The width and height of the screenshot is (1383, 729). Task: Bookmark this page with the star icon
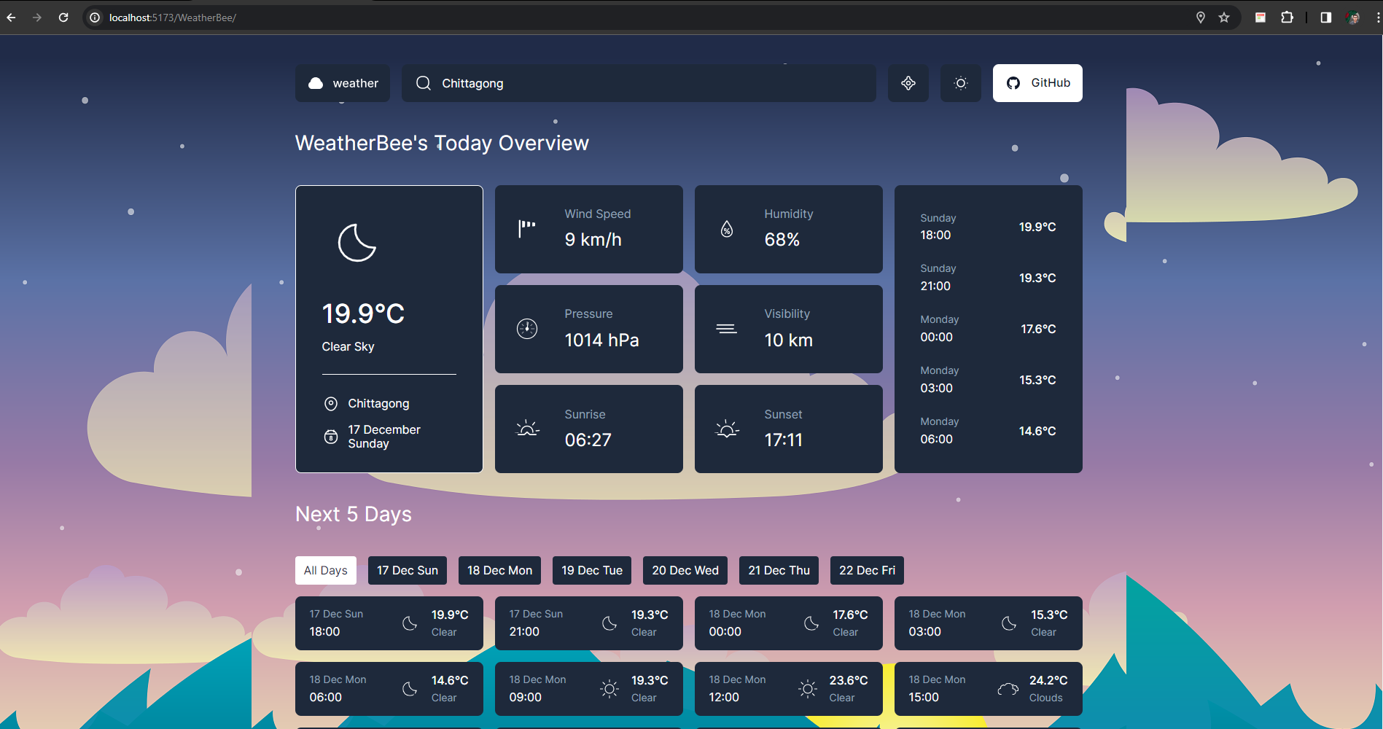[x=1224, y=17]
